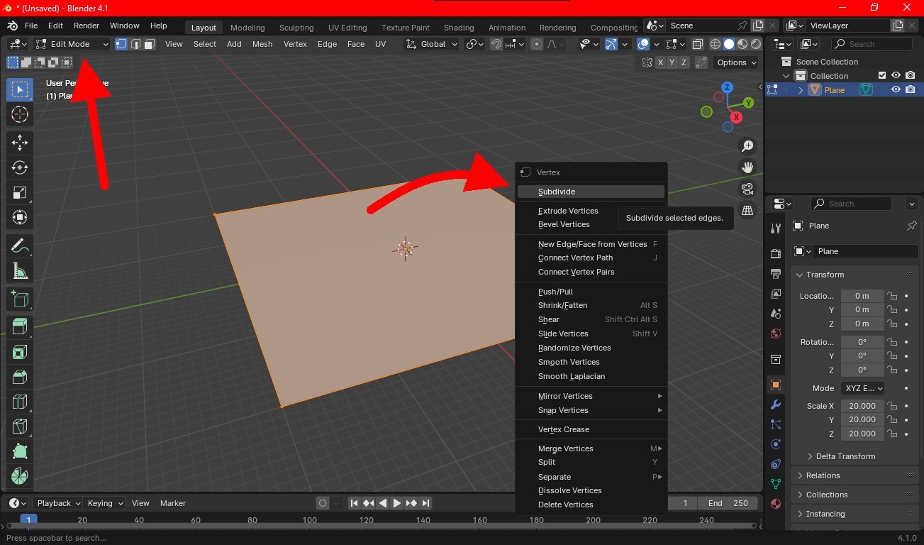Toggle the Collection exclude checkbox in the outliner

(882, 75)
